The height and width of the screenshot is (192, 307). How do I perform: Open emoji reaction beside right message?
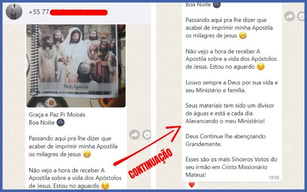(x=301, y=16)
